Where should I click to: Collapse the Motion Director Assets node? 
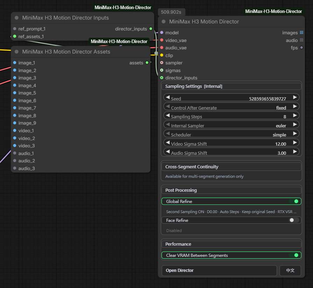click(17, 52)
